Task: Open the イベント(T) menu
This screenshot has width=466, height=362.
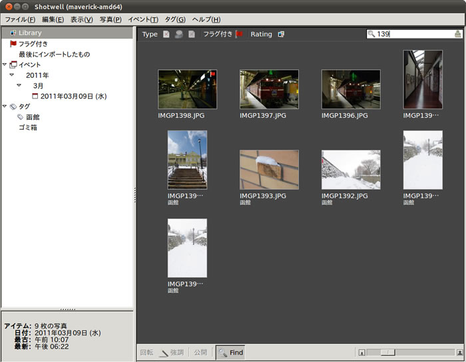Action: (x=143, y=19)
